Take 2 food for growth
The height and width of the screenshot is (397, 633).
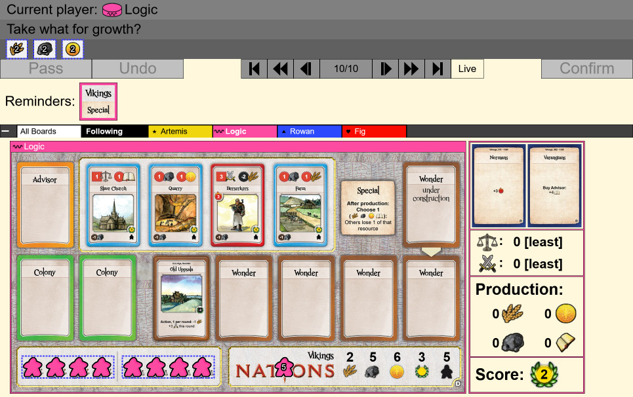point(16,49)
